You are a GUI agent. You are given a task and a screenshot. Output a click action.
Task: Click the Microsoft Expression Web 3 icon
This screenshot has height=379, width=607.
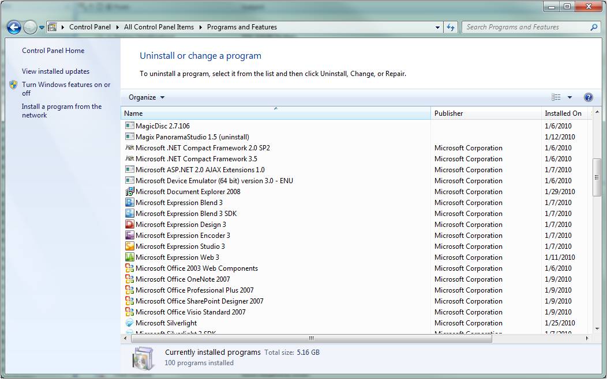[x=130, y=257]
